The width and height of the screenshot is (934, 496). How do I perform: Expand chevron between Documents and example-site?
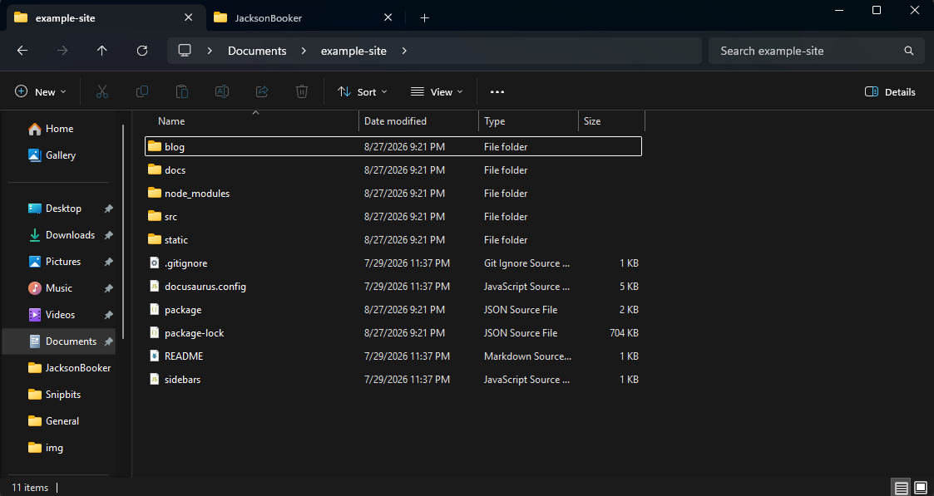point(304,51)
